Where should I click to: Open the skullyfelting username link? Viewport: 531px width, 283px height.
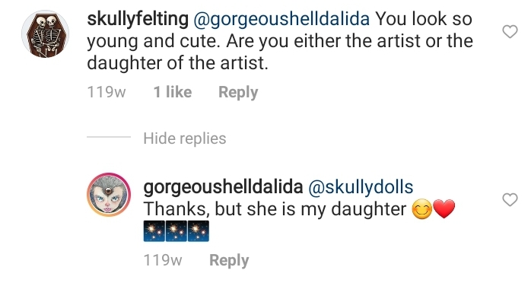138,19
